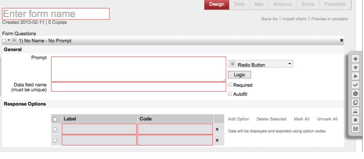Click the copy pages icon in side toolbar
This screenshot has width=364, height=159.
(355, 102)
